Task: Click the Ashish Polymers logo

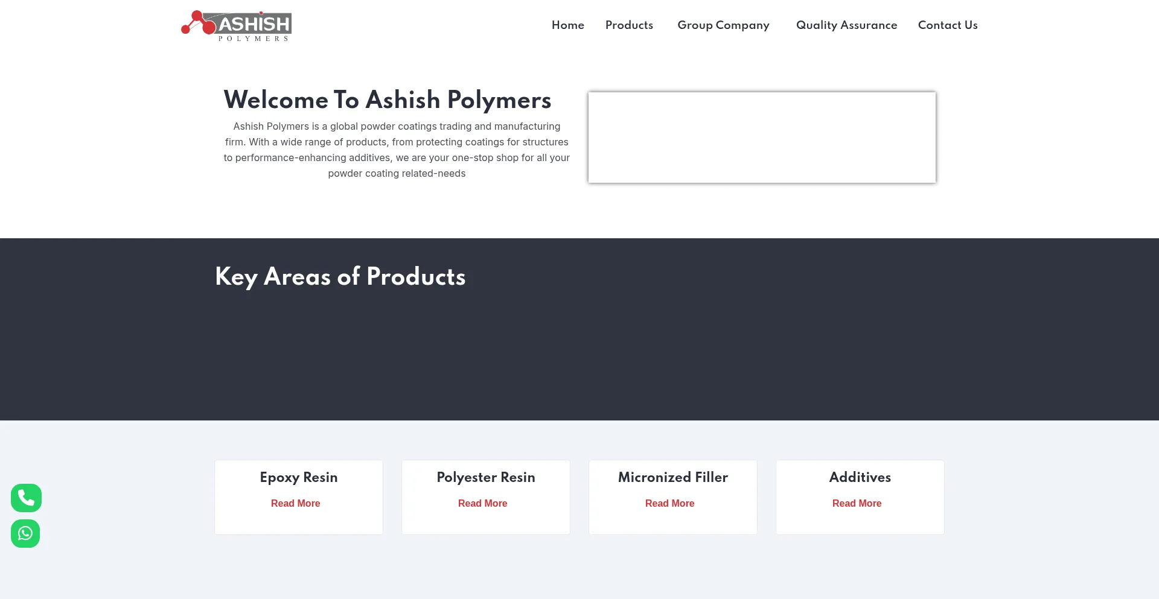Action: (x=235, y=25)
